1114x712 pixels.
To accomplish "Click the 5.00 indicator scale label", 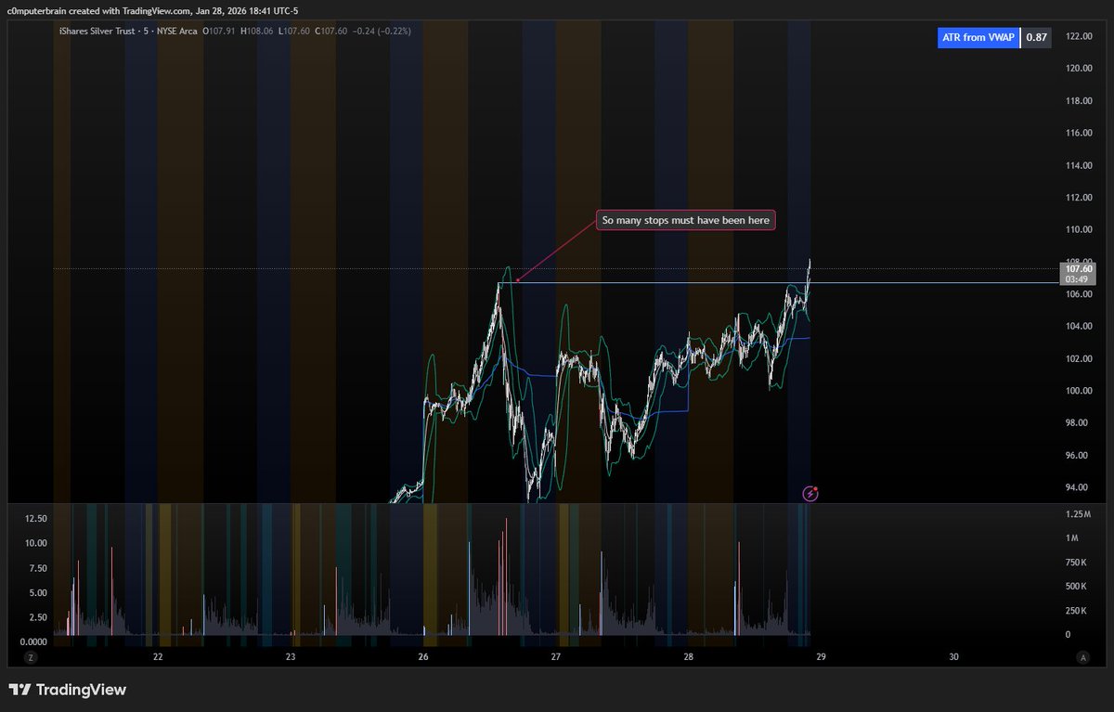I will click(38, 592).
